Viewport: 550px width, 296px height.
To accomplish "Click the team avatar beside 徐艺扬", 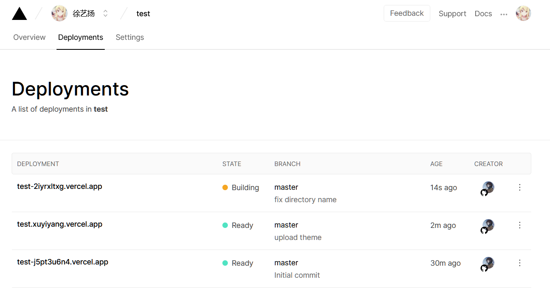I will pyautogui.click(x=59, y=14).
